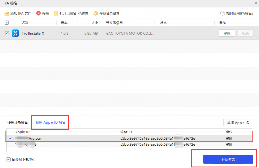
Task: Click the size value 6.85 MB
Action: [x=91, y=33]
